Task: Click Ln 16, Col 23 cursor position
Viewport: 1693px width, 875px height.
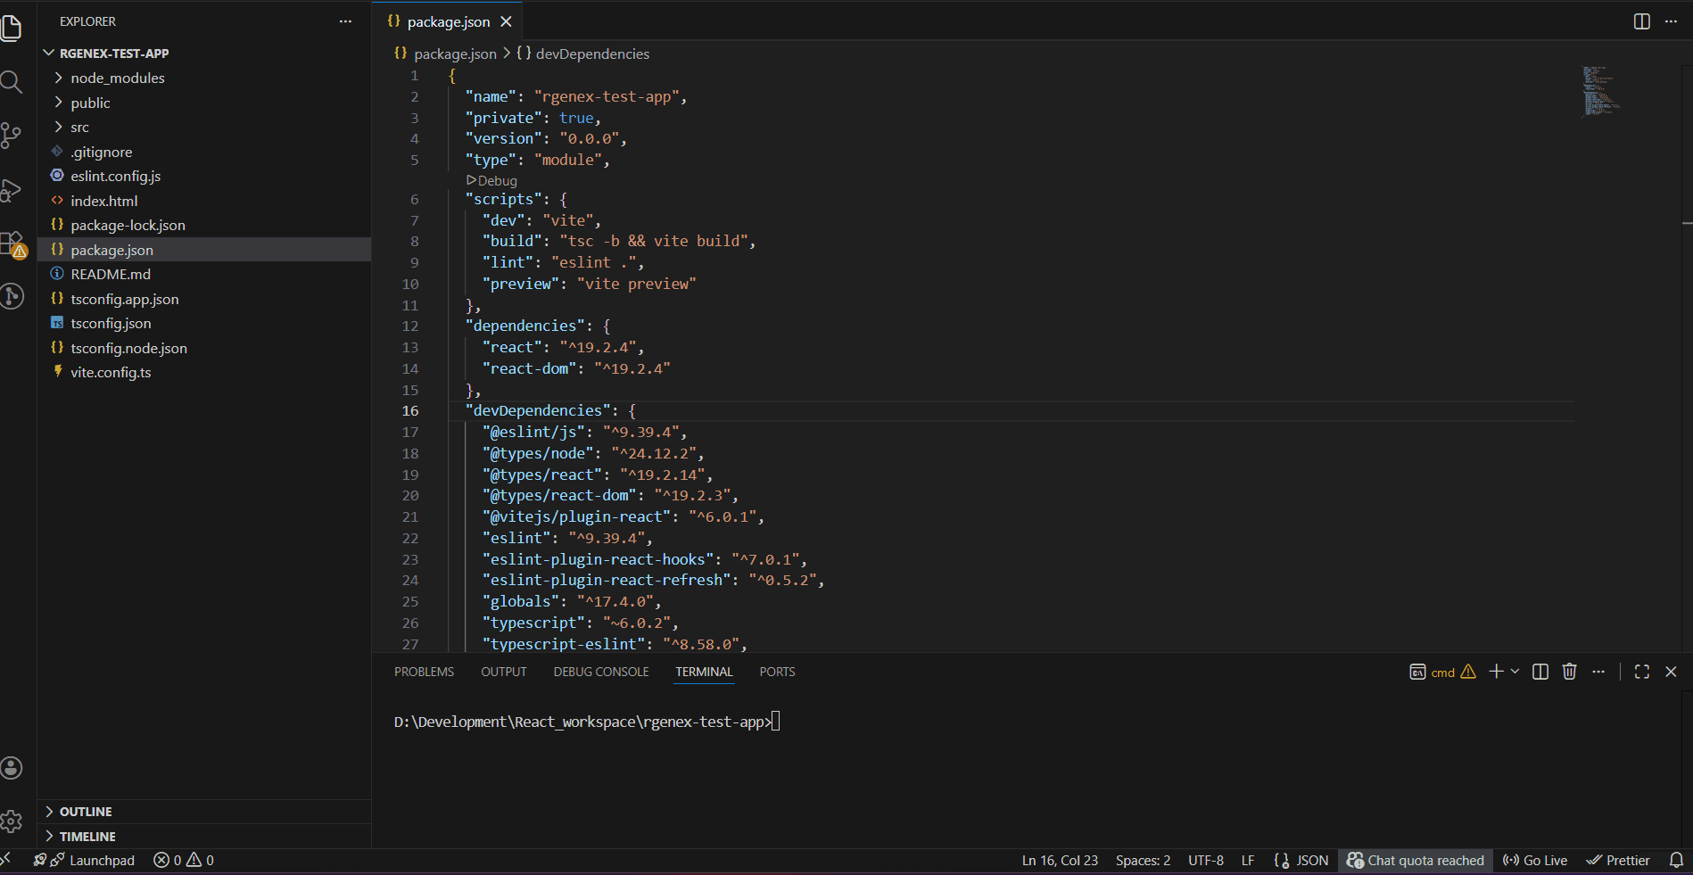Action: [x=1060, y=860]
